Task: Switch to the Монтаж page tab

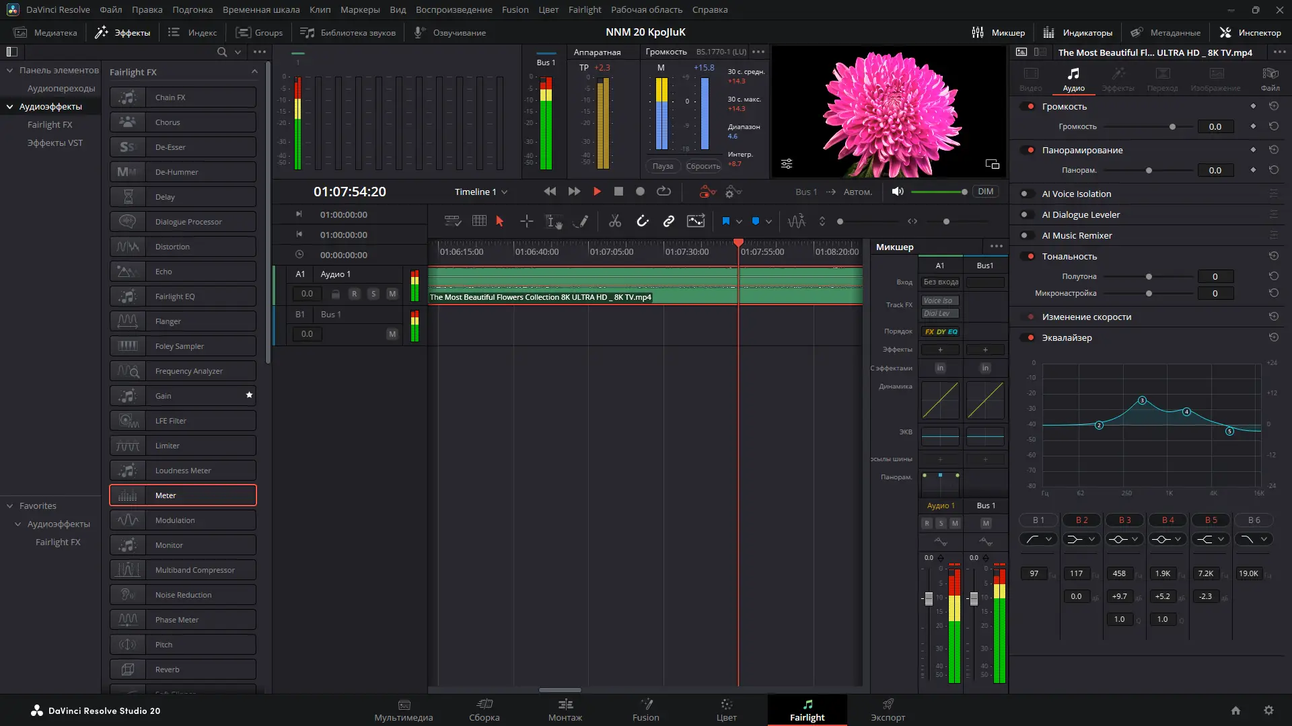Action: [x=565, y=709]
